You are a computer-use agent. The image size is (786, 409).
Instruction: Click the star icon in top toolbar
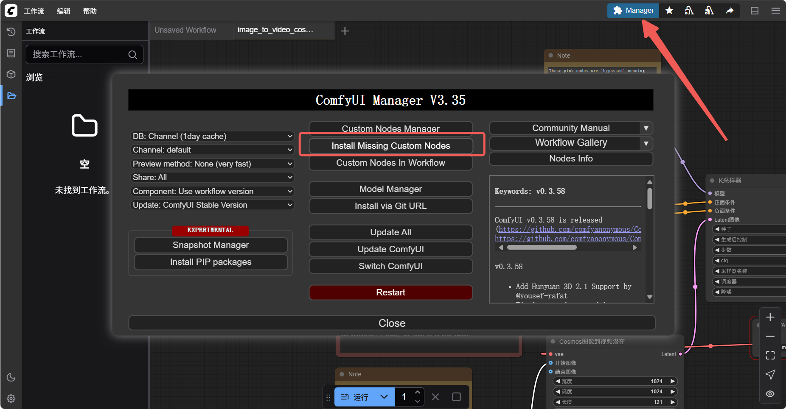coord(669,11)
